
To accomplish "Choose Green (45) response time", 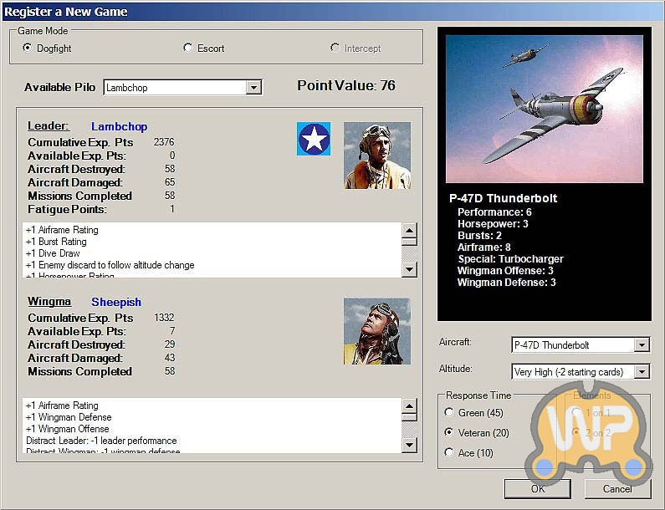I will [450, 412].
